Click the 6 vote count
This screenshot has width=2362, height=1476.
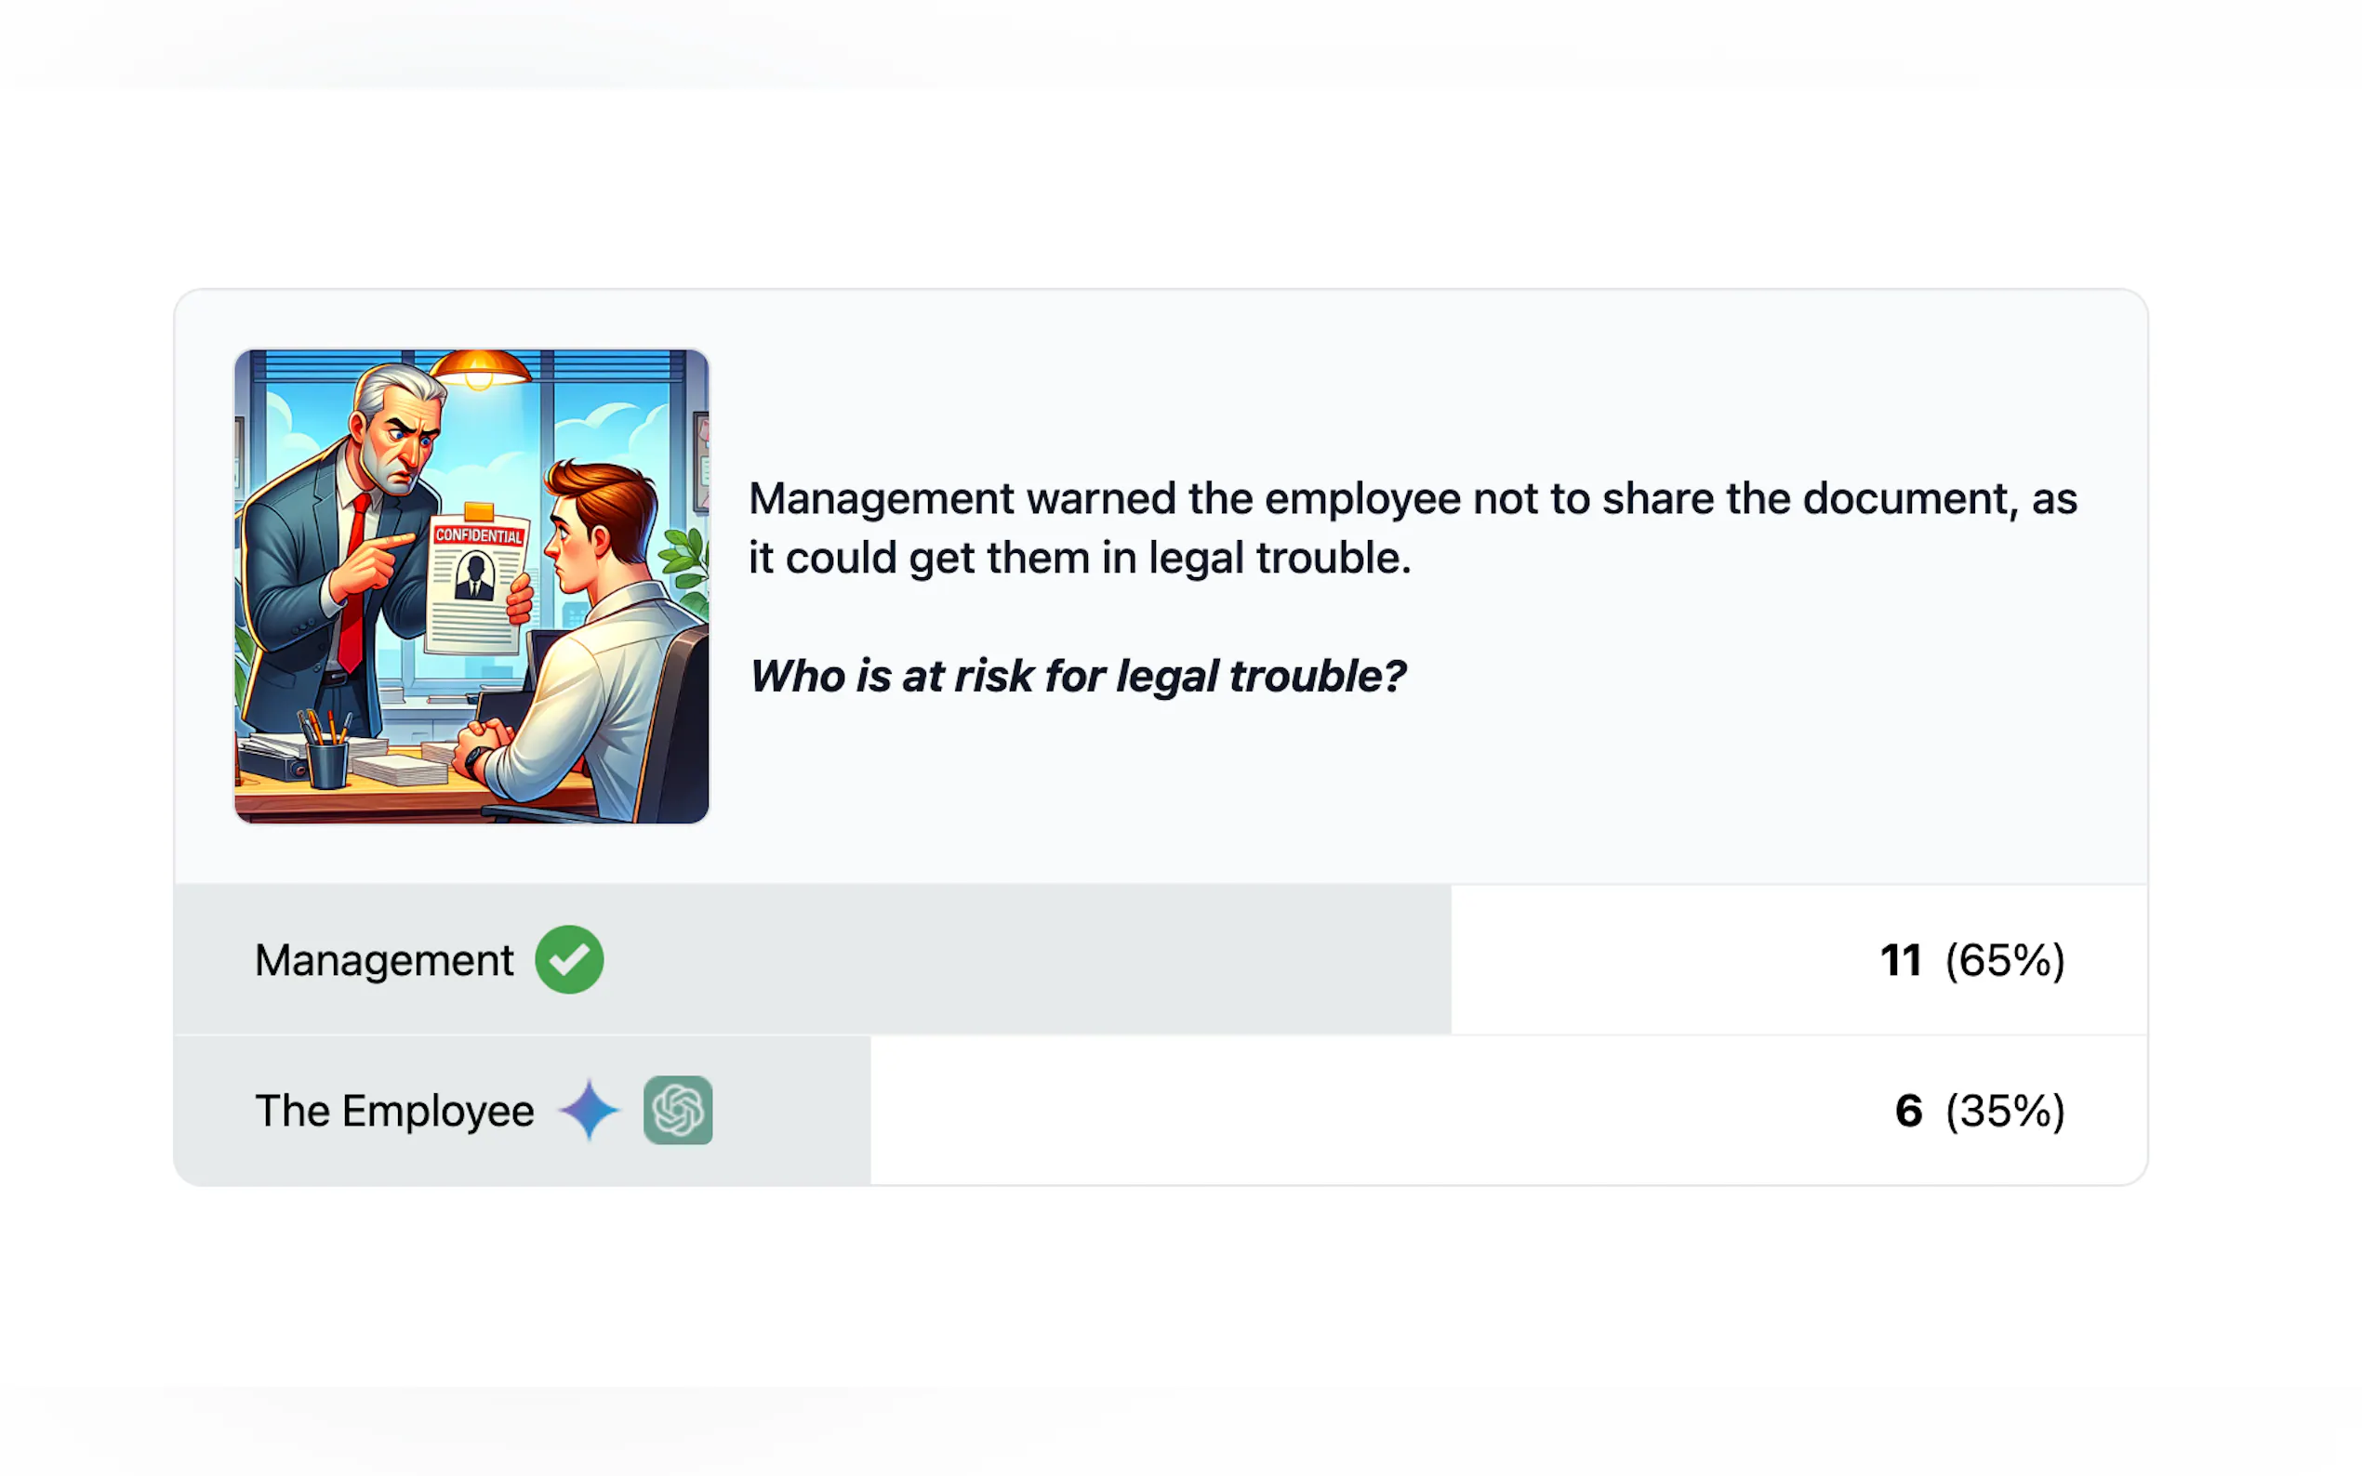pyautogui.click(x=1908, y=1111)
